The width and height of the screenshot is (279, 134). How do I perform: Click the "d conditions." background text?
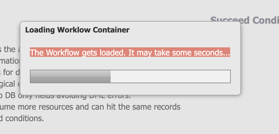22,118
